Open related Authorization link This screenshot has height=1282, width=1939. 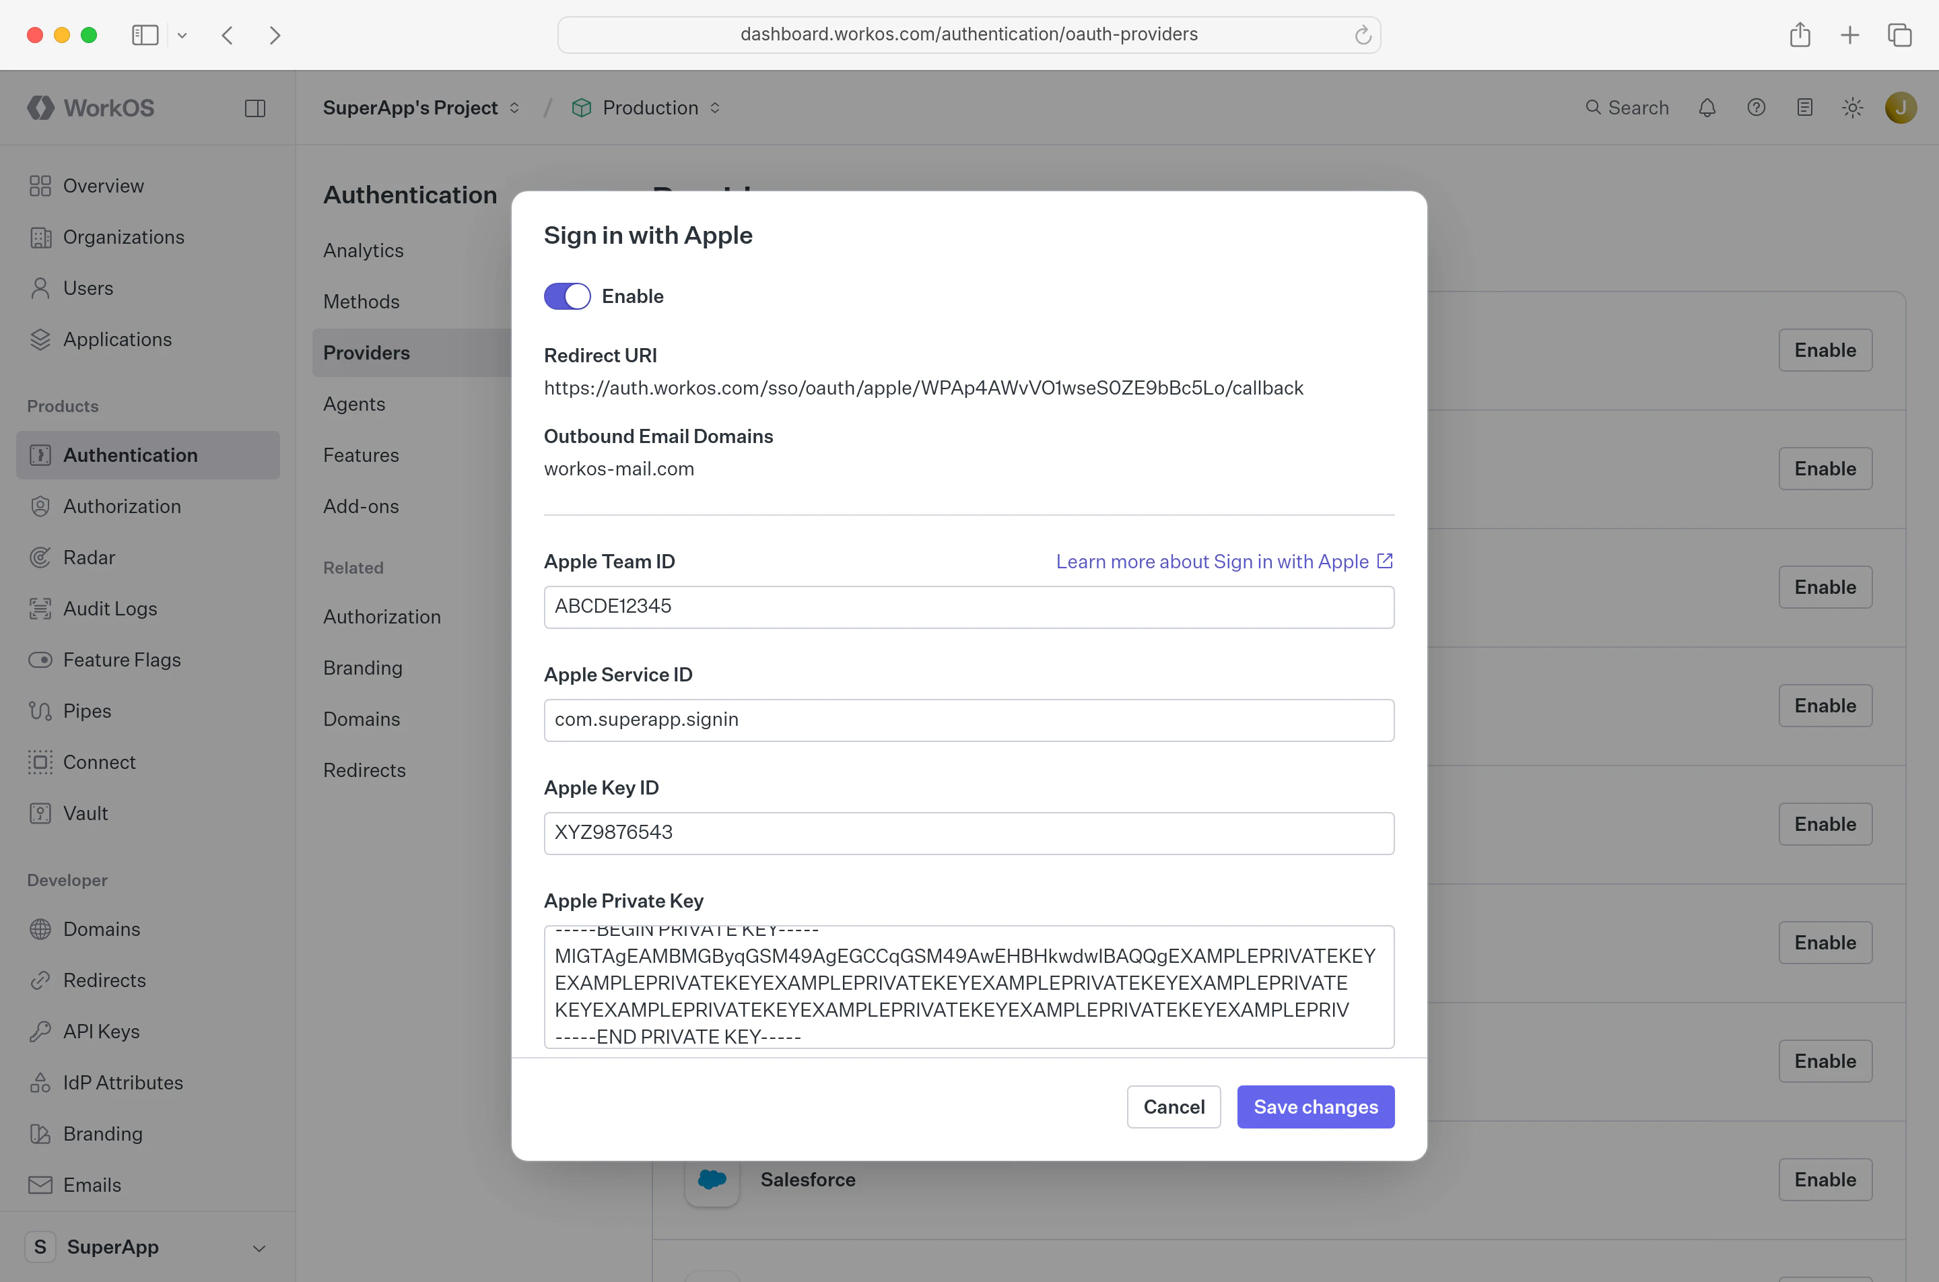382,617
